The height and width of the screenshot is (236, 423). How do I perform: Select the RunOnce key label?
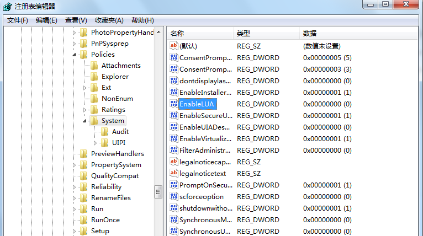point(105,220)
